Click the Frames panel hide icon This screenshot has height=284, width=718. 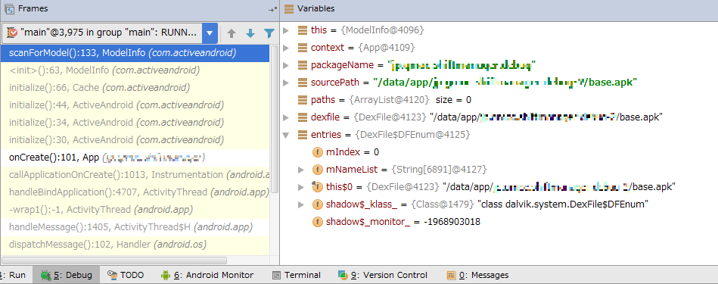(272, 8)
